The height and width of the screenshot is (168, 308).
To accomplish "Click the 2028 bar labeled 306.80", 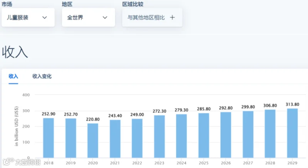I will (x=270, y=134).
